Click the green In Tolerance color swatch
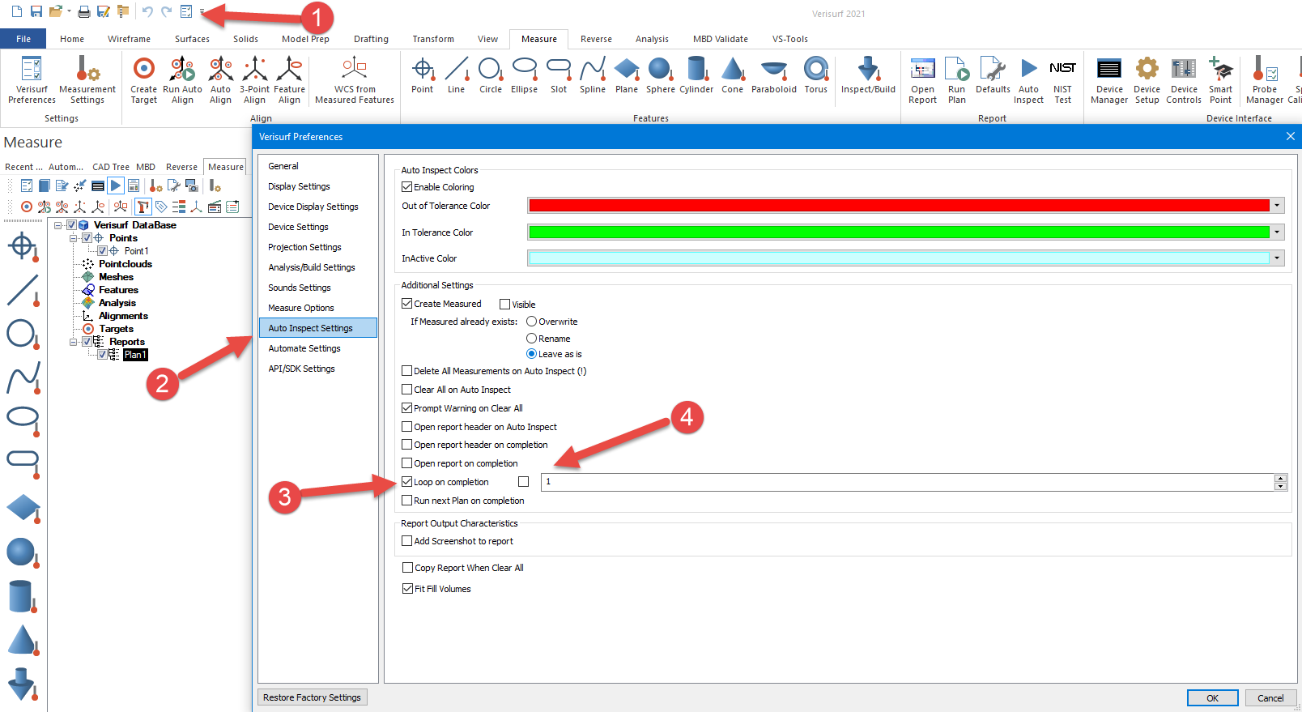 [x=899, y=232]
